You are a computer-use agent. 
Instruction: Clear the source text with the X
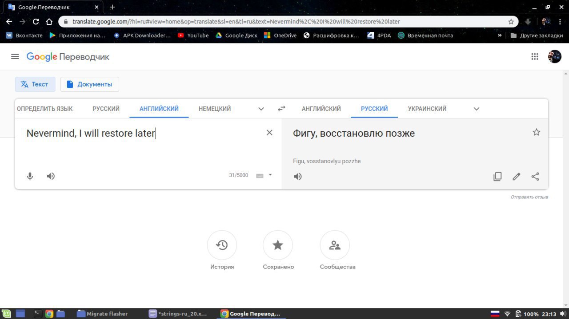pyautogui.click(x=269, y=133)
